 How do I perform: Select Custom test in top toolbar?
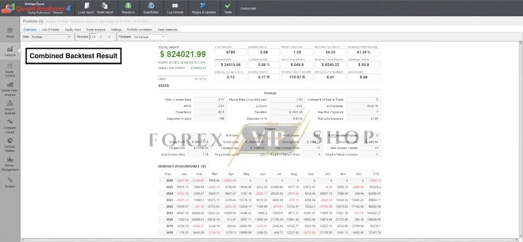click(x=248, y=8)
